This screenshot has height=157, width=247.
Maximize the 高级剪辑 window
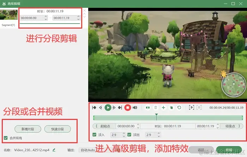click(233, 4)
